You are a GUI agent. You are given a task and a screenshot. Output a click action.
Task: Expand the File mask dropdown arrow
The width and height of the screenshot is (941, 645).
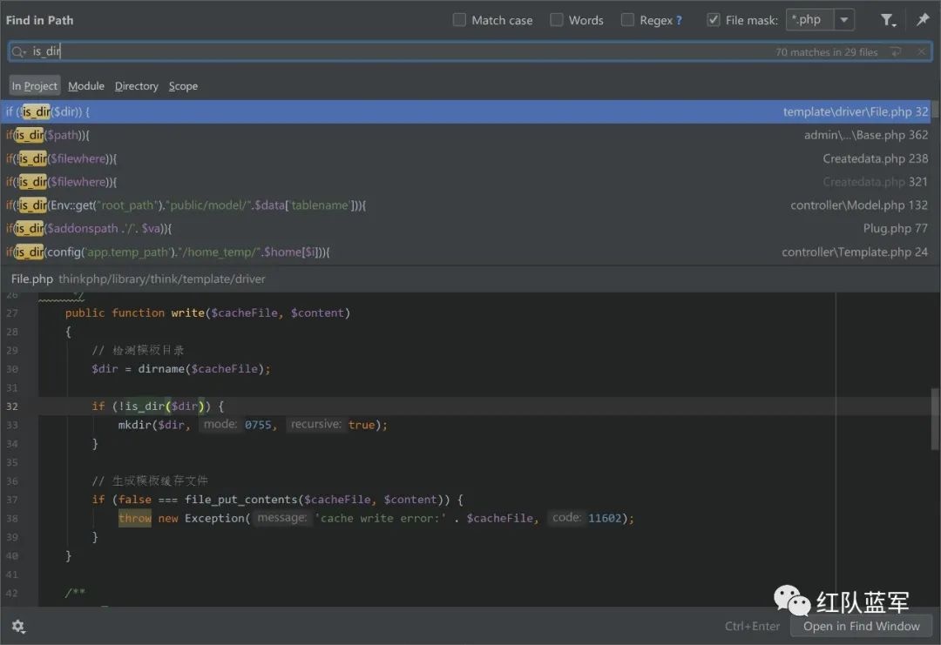pyautogui.click(x=843, y=20)
